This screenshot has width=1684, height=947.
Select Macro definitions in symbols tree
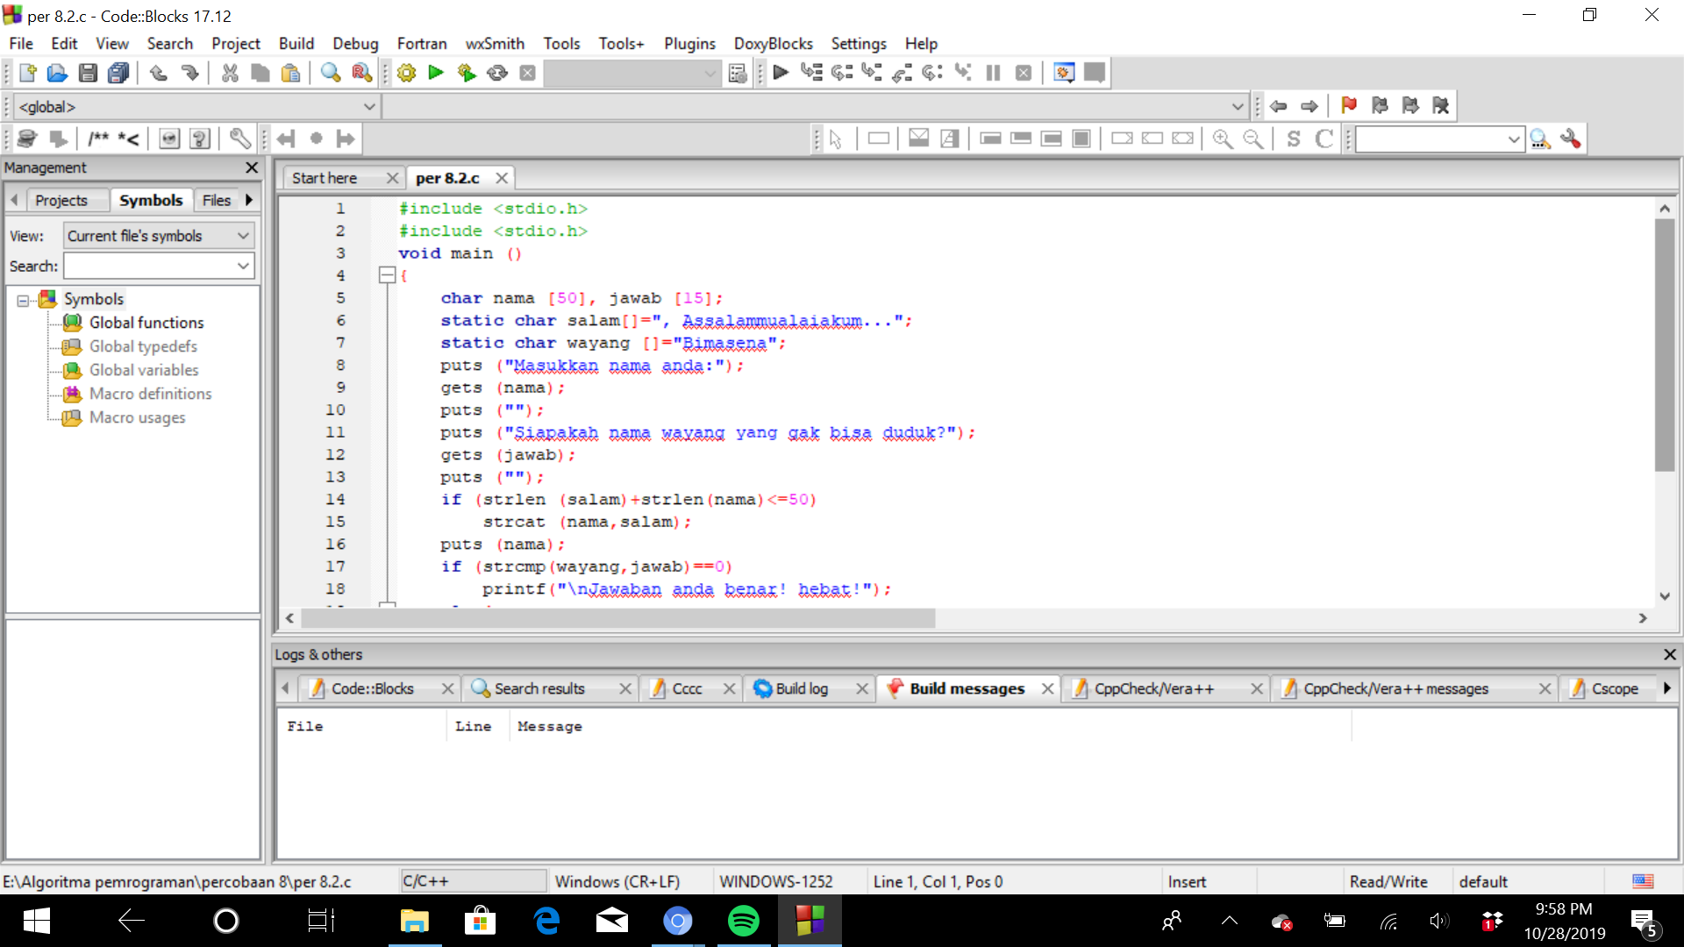click(150, 394)
